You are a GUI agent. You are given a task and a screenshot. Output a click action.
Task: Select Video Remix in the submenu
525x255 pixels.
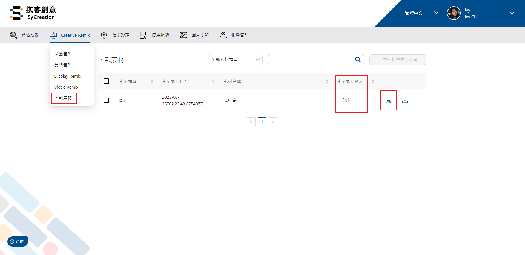(66, 87)
